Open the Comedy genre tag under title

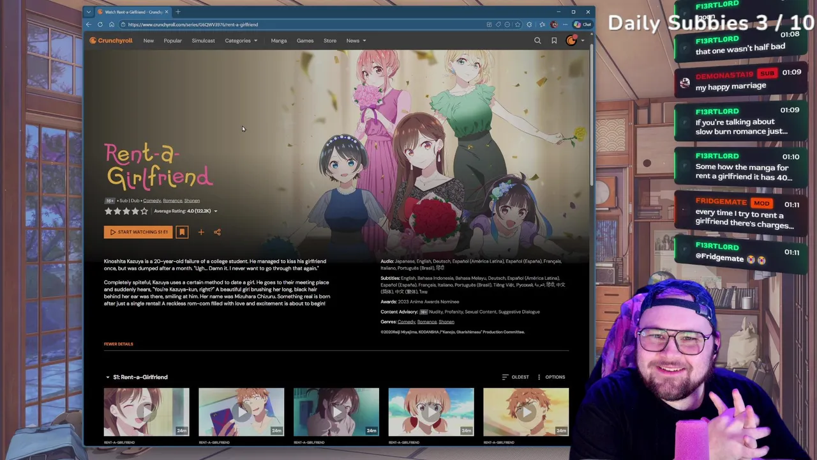[152, 201]
